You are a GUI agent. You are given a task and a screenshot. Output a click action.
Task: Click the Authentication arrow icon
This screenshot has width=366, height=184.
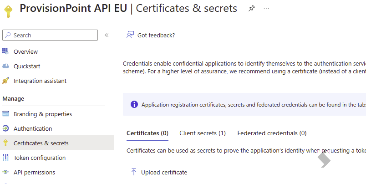pos(5,128)
